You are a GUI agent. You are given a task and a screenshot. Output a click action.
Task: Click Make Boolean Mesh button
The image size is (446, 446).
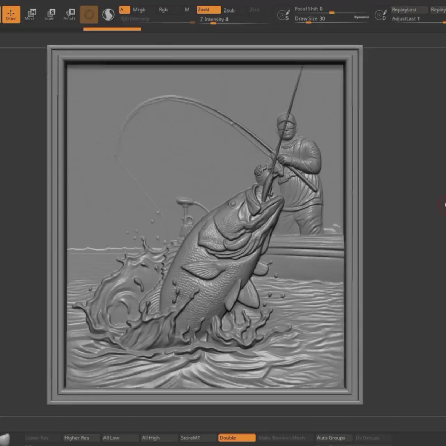coord(286,438)
